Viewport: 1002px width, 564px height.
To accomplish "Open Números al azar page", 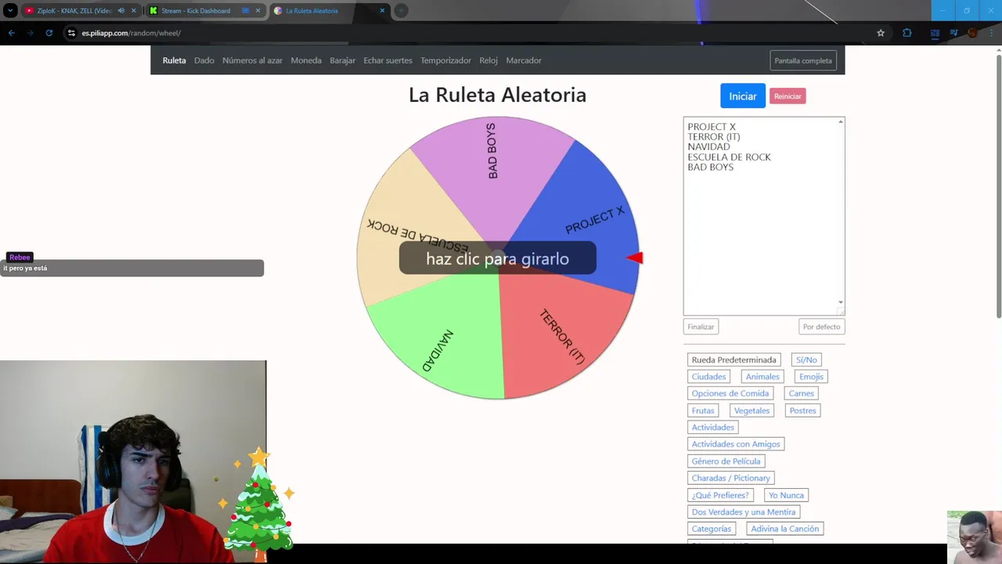I will pos(252,60).
